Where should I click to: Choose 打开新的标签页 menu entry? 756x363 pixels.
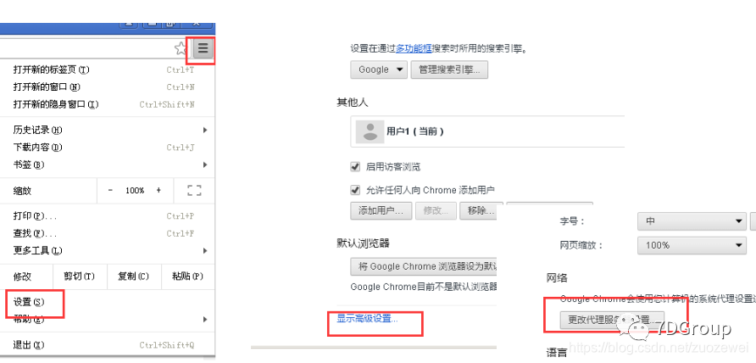coord(107,70)
